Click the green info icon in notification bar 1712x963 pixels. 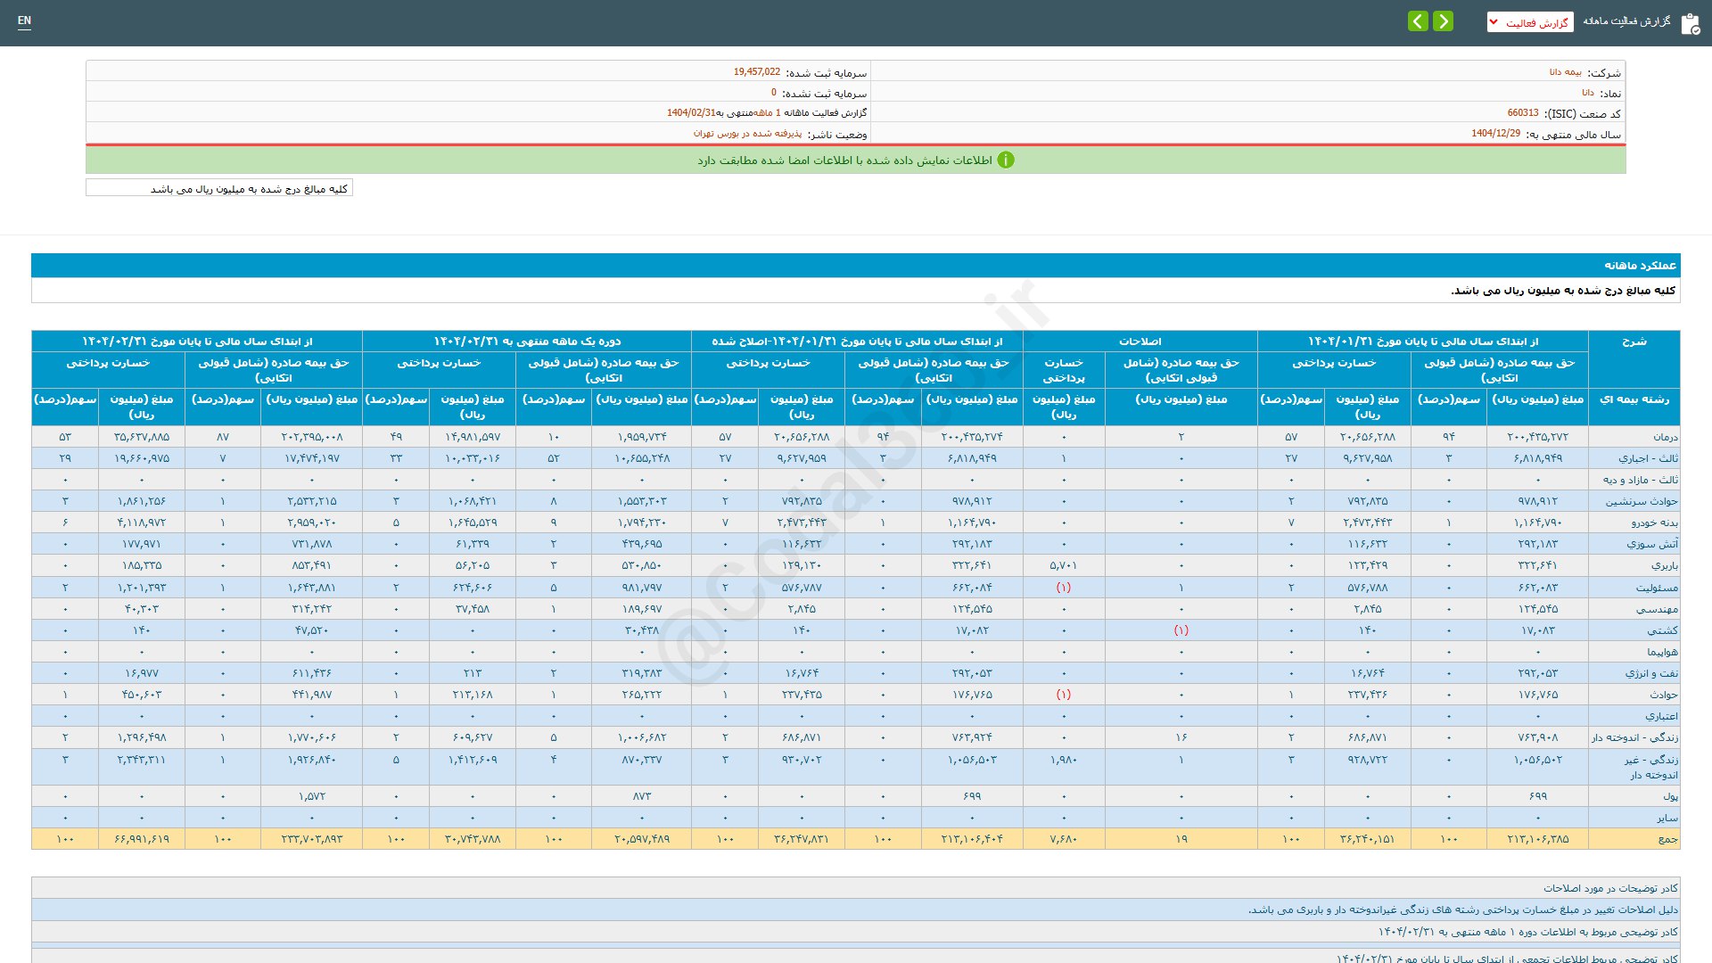(x=1006, y=160)
